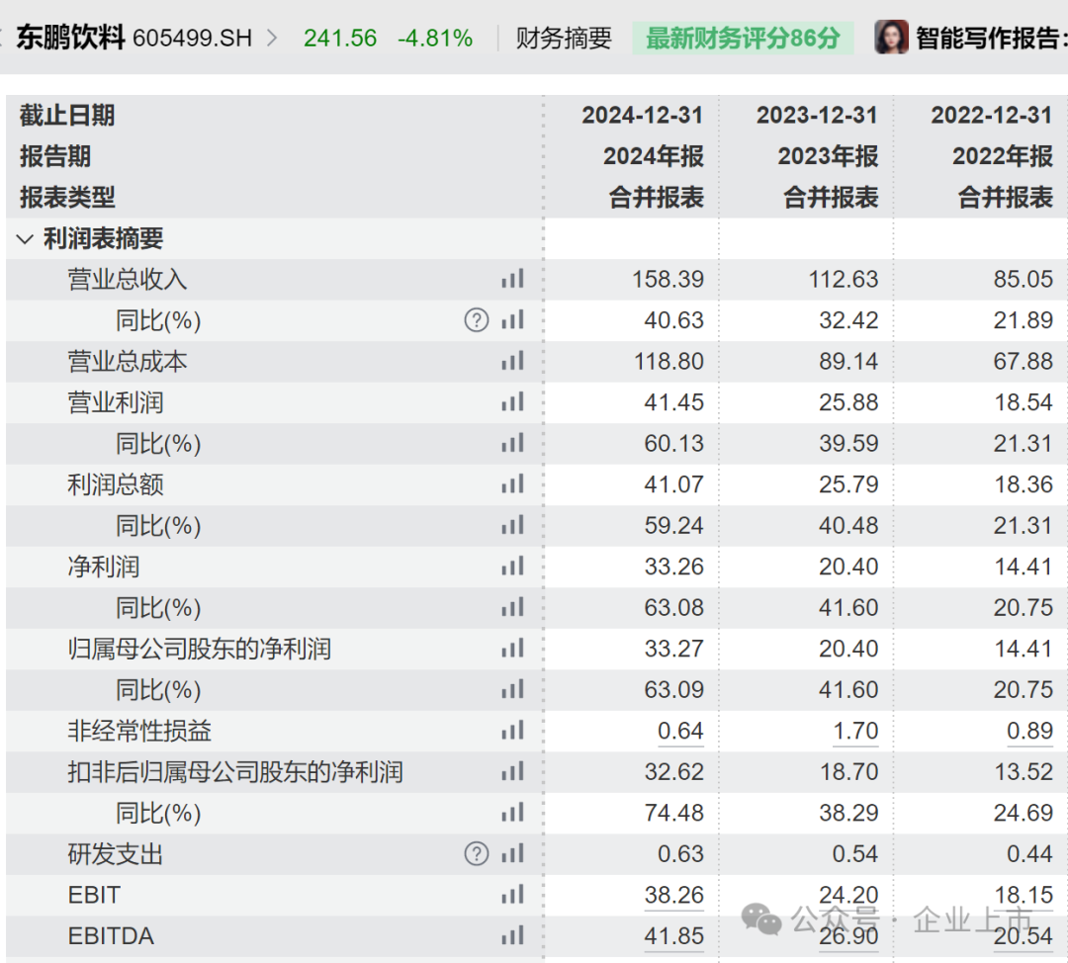The height and width of the screenshot is (963, 1068).
Task: Open chart icon for 同比 under 净利润
Action: tap(512, 607)
